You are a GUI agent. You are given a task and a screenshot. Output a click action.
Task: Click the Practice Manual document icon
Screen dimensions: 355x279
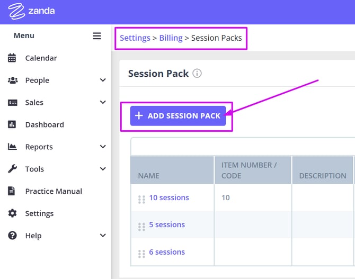click(x=12, y=192)
